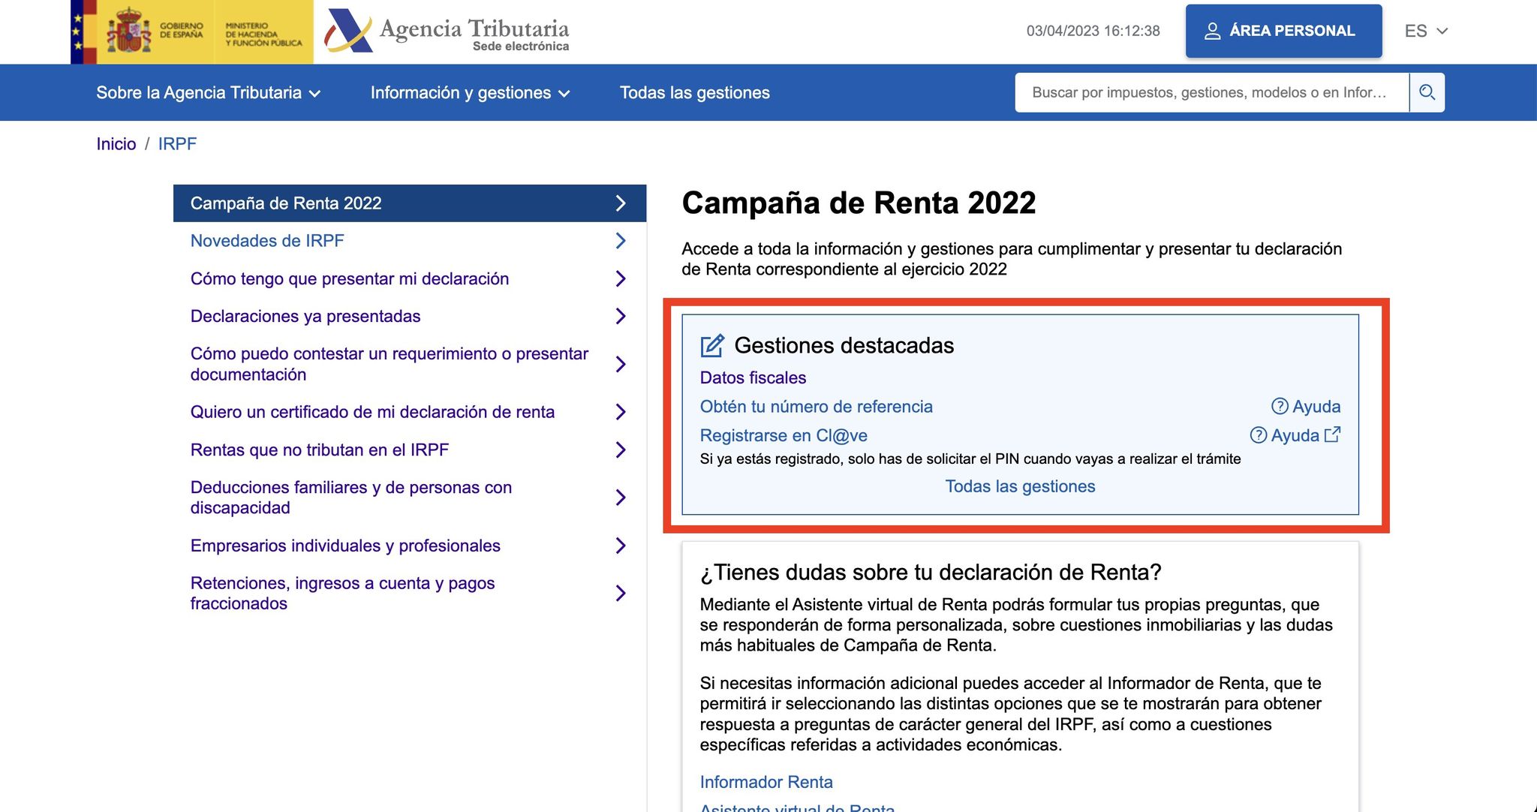
Task: Open Todas las gestiones in navigation bar
Action: coord(694,92)
